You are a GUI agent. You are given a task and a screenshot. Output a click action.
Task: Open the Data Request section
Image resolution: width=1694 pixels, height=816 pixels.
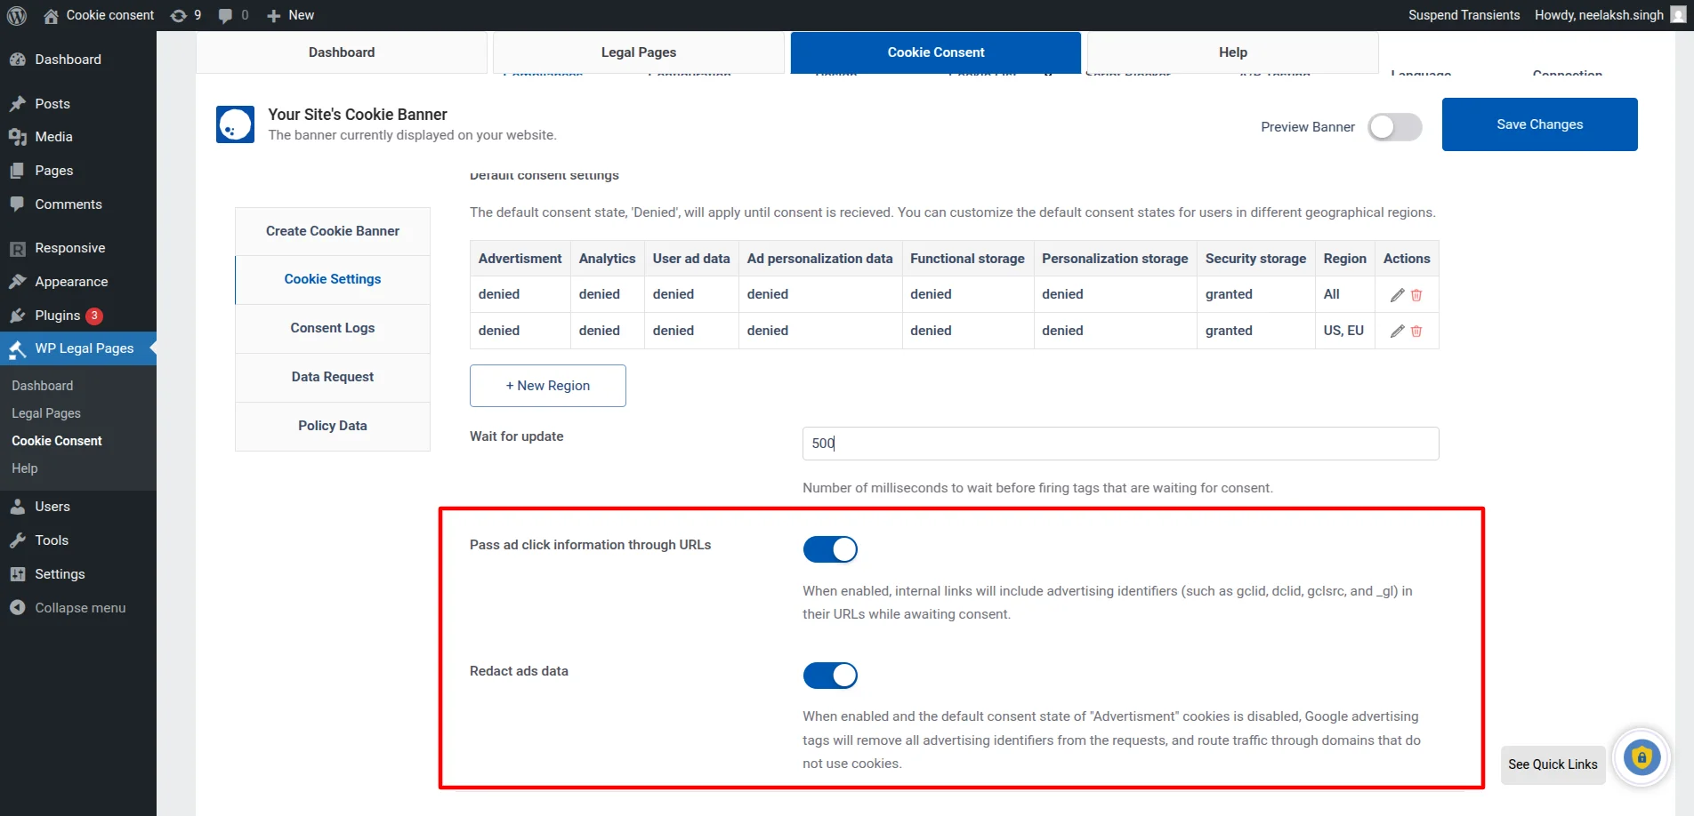pyautogui.click(x=333, y=377)
